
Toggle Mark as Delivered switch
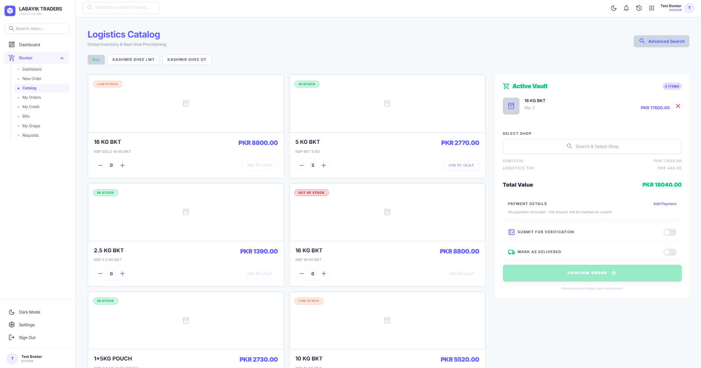pyautogui.click(x=670, y=252)
